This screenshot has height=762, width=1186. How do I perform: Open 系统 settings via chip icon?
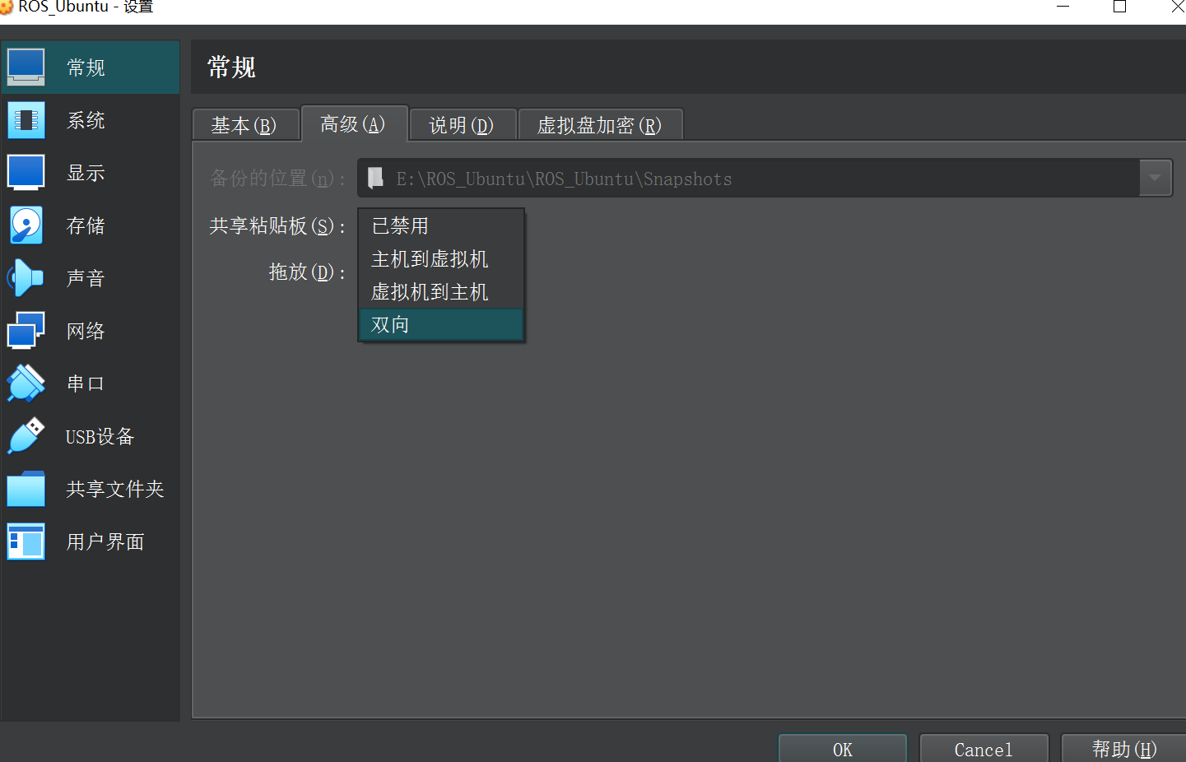point(26,120)
